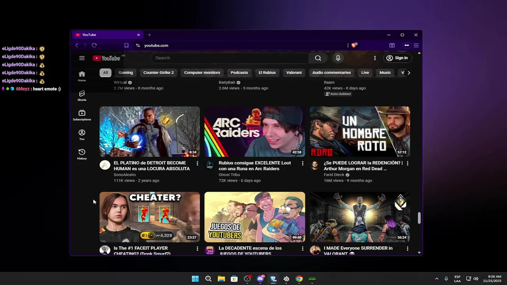The width and height of the screenshot is (507, 285).
Task: Open the YouTube hamburger guide menu
Action: click(x=82, y=58)
